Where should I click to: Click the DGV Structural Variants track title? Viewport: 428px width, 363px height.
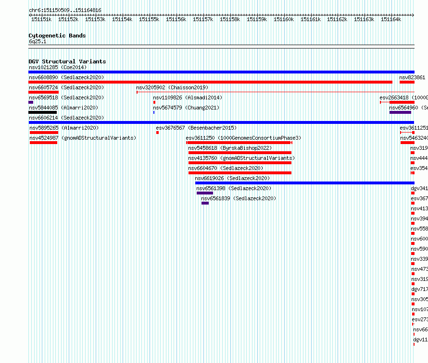tap(67, 61)
